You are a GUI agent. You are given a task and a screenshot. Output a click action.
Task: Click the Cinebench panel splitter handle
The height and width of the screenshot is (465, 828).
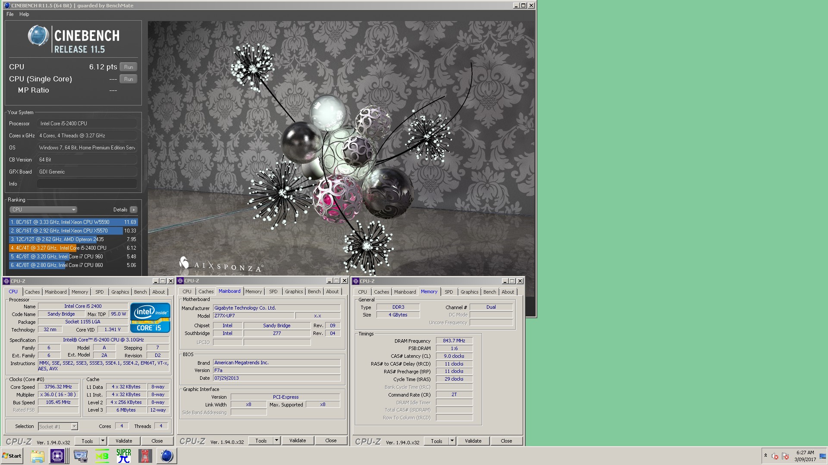coord(145,167)
